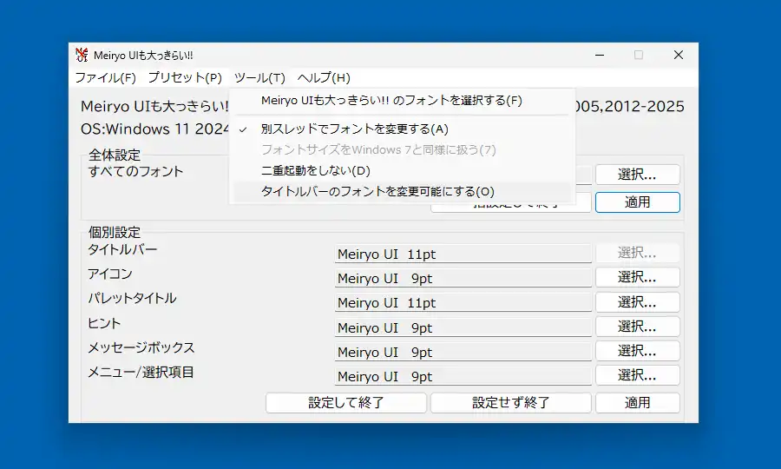
Task: Open the ファイル(F) menu
Action: click(x=106, y=78)
